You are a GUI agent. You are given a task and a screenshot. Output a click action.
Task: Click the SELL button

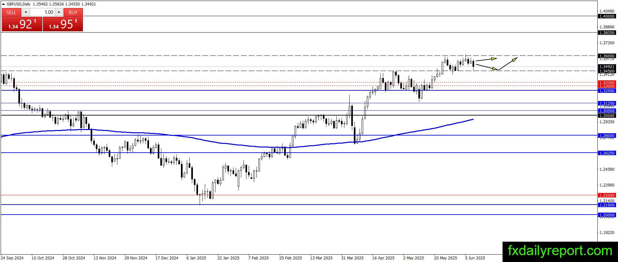tap(11, 12)
